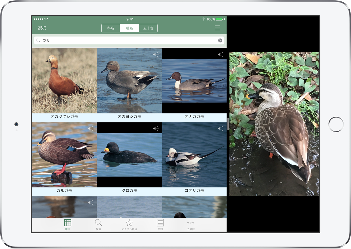This screenshot has height=249, width=351.
Task: Select the オカヨシガモ name label
Action: point(130,117)
